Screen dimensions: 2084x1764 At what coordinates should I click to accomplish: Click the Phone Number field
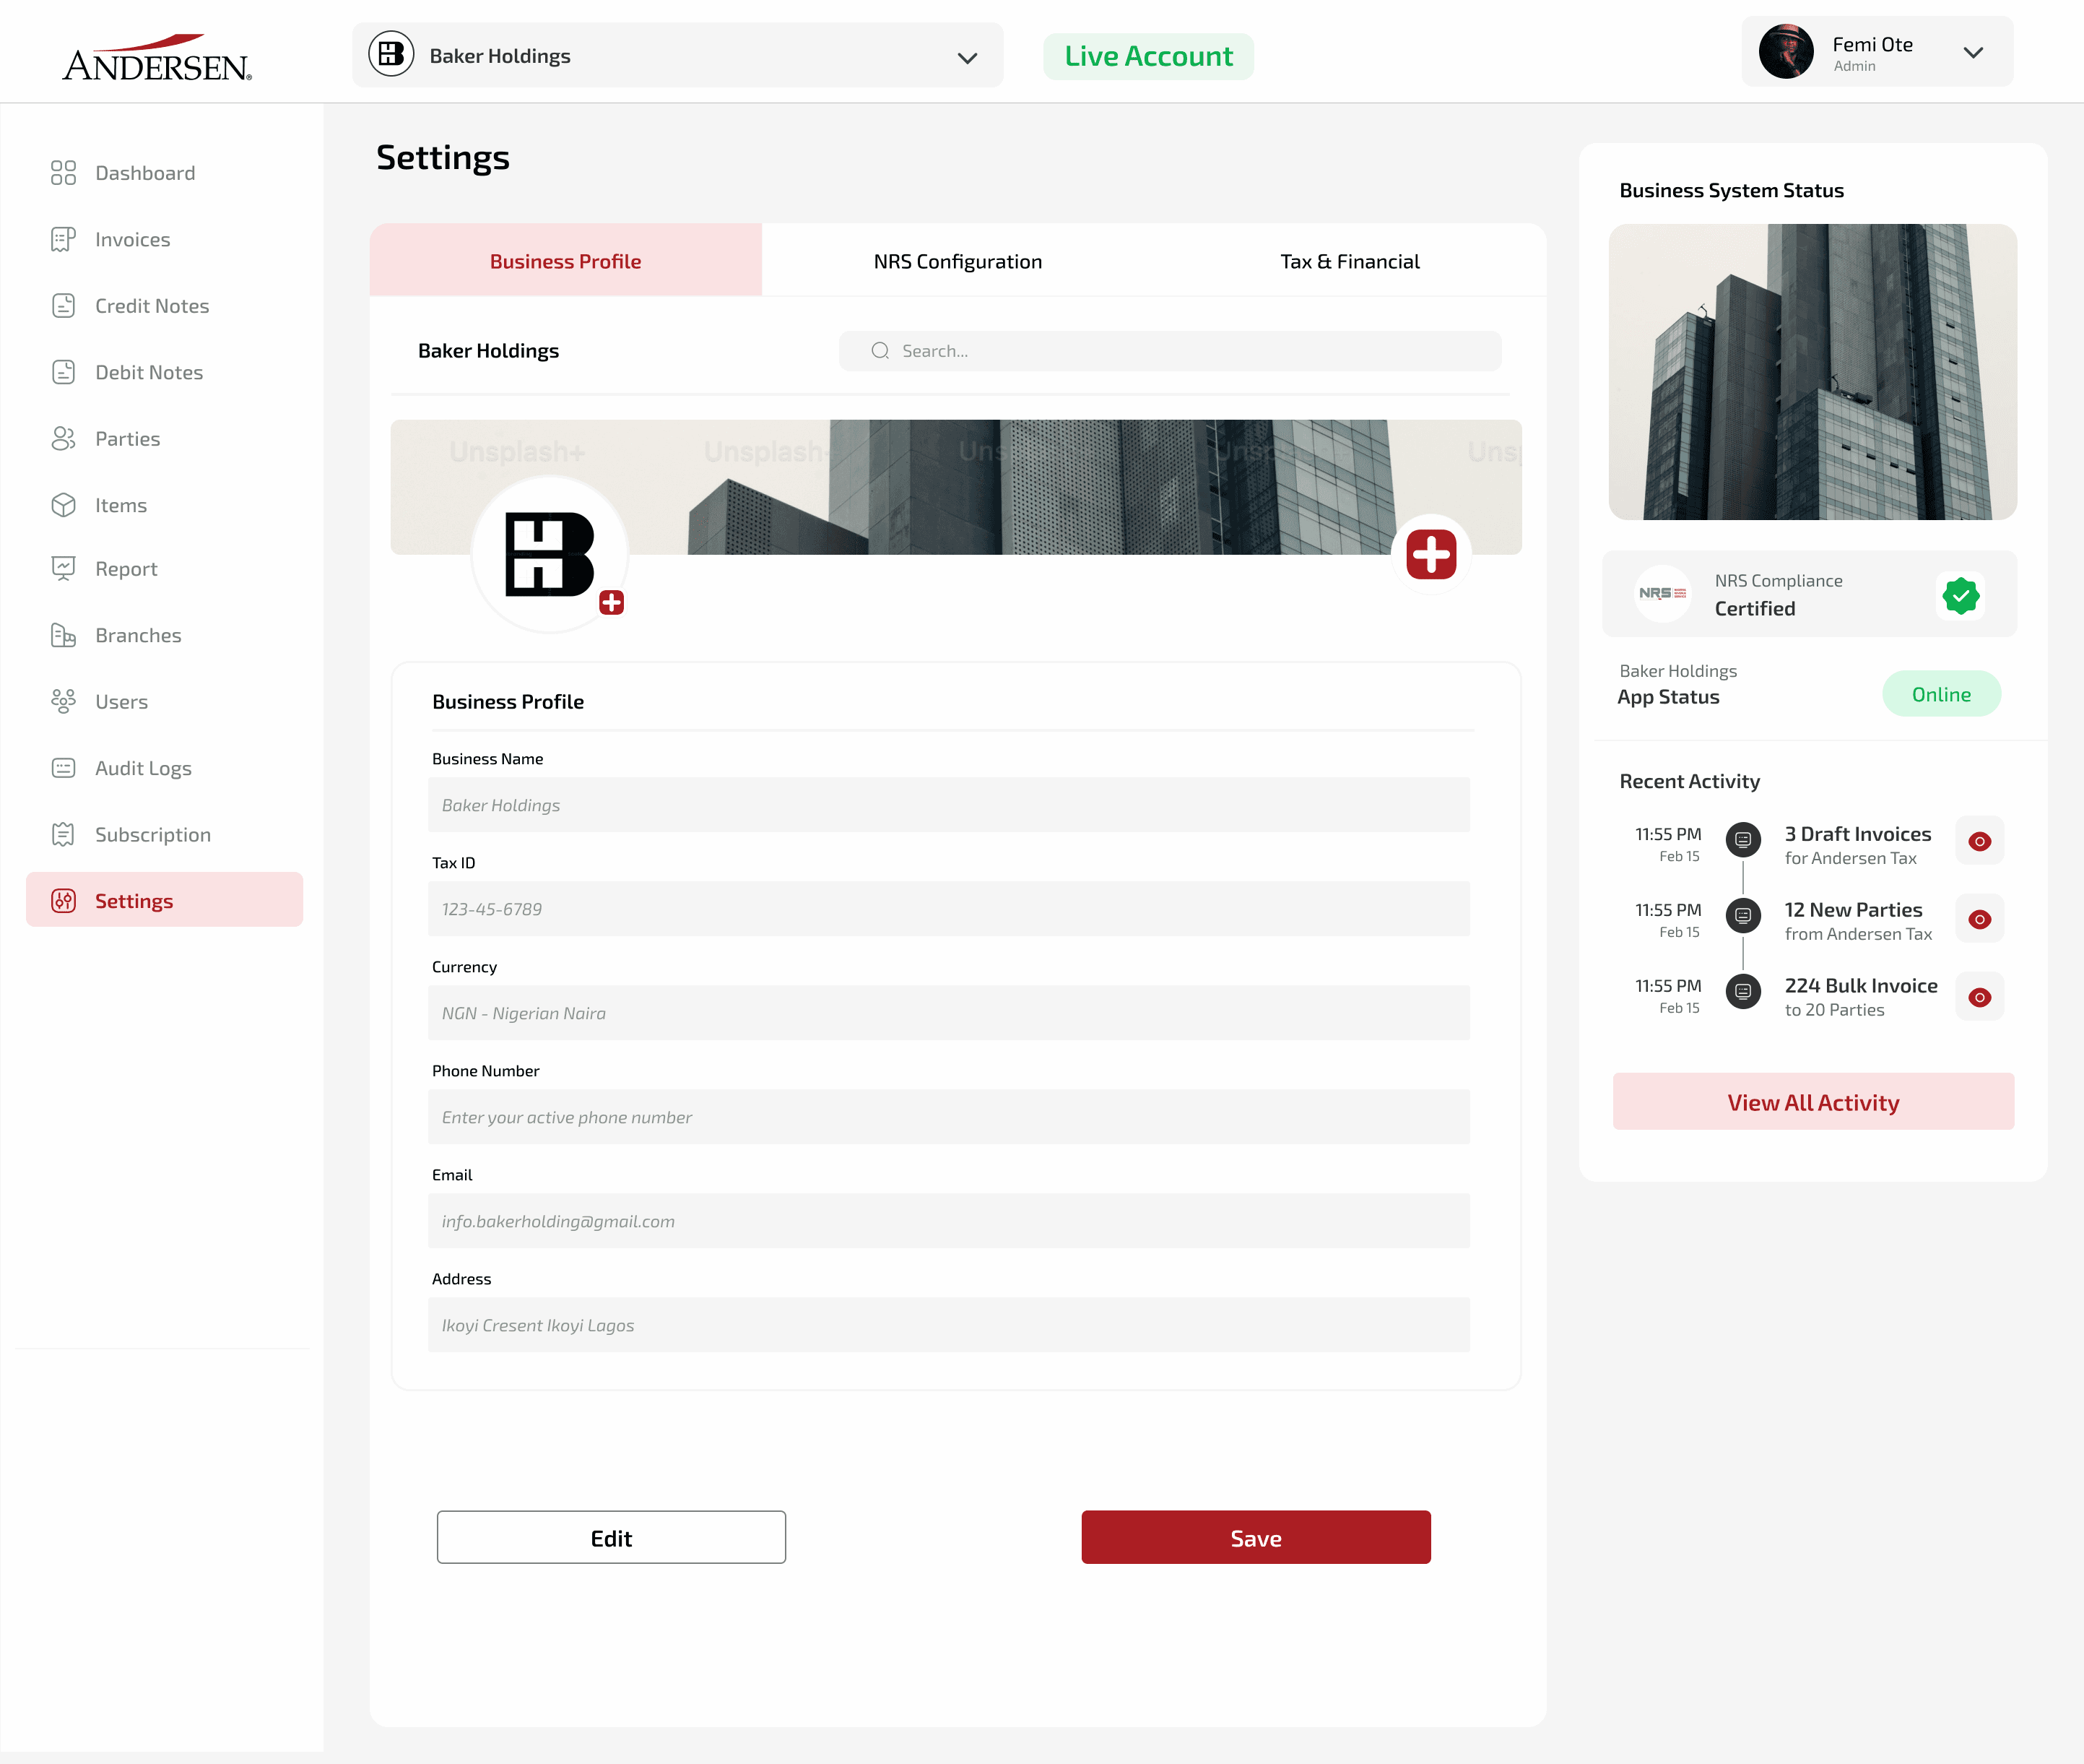click(949, 1117)
